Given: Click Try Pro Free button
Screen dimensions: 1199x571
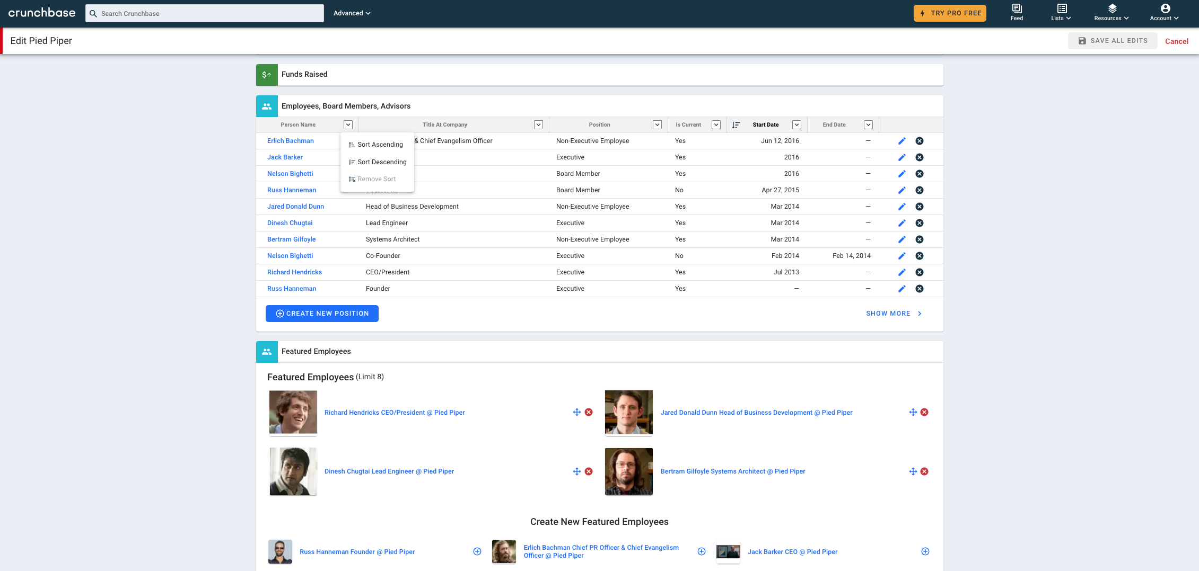Looking at the screenshot, I should 950,13.
